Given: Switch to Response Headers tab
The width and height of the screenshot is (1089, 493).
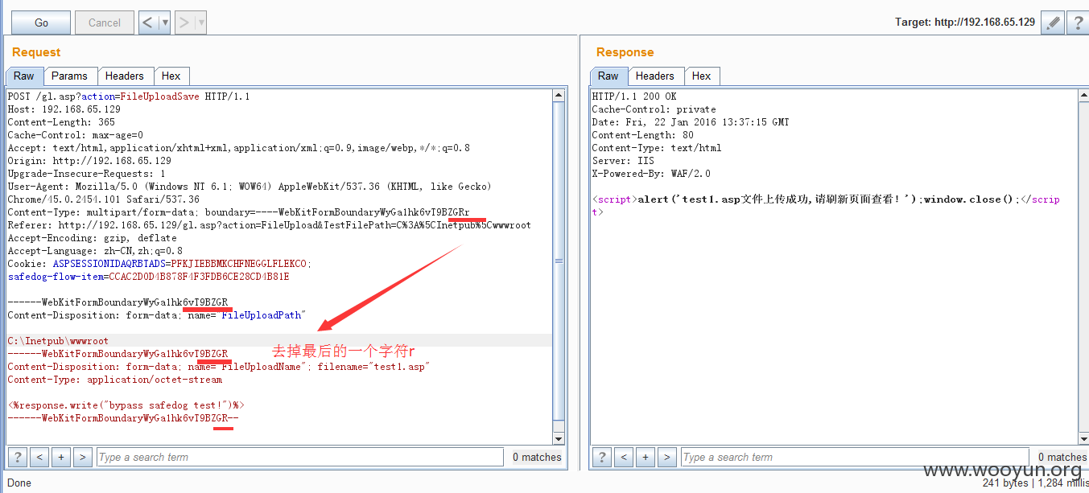Looking at the screenshot, I should 655,76.
